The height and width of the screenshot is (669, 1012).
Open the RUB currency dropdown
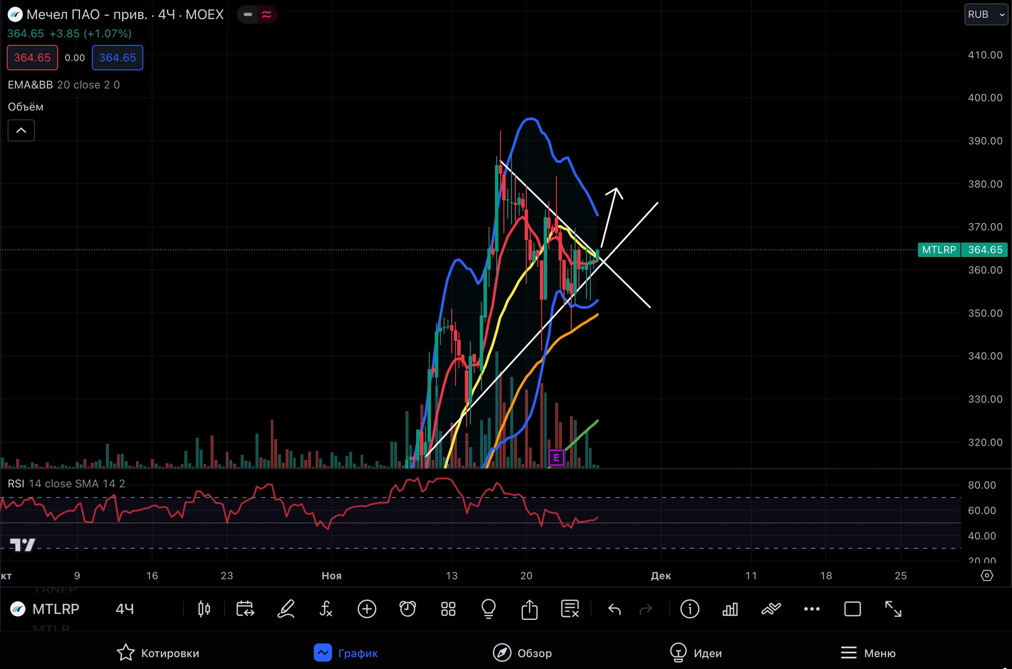(987, 14)
